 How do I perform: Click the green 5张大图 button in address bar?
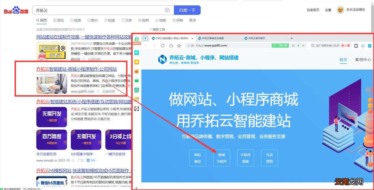pos(280,46)
